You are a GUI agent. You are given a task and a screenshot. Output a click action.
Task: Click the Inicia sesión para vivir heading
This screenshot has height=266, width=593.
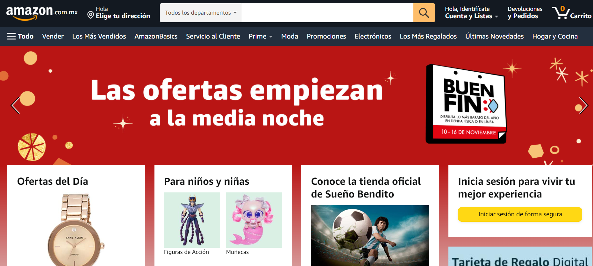point(517,188)
